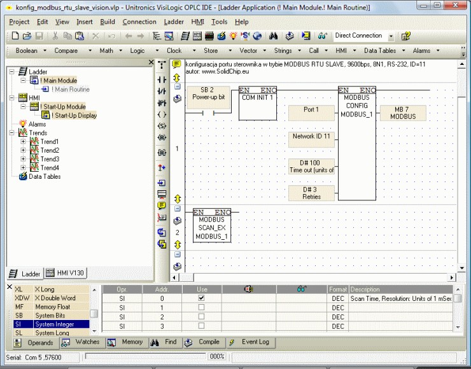Viewport: 471px width, 369px height.
Task: Create a new project with the blank page icon
Action: [15, 36]
